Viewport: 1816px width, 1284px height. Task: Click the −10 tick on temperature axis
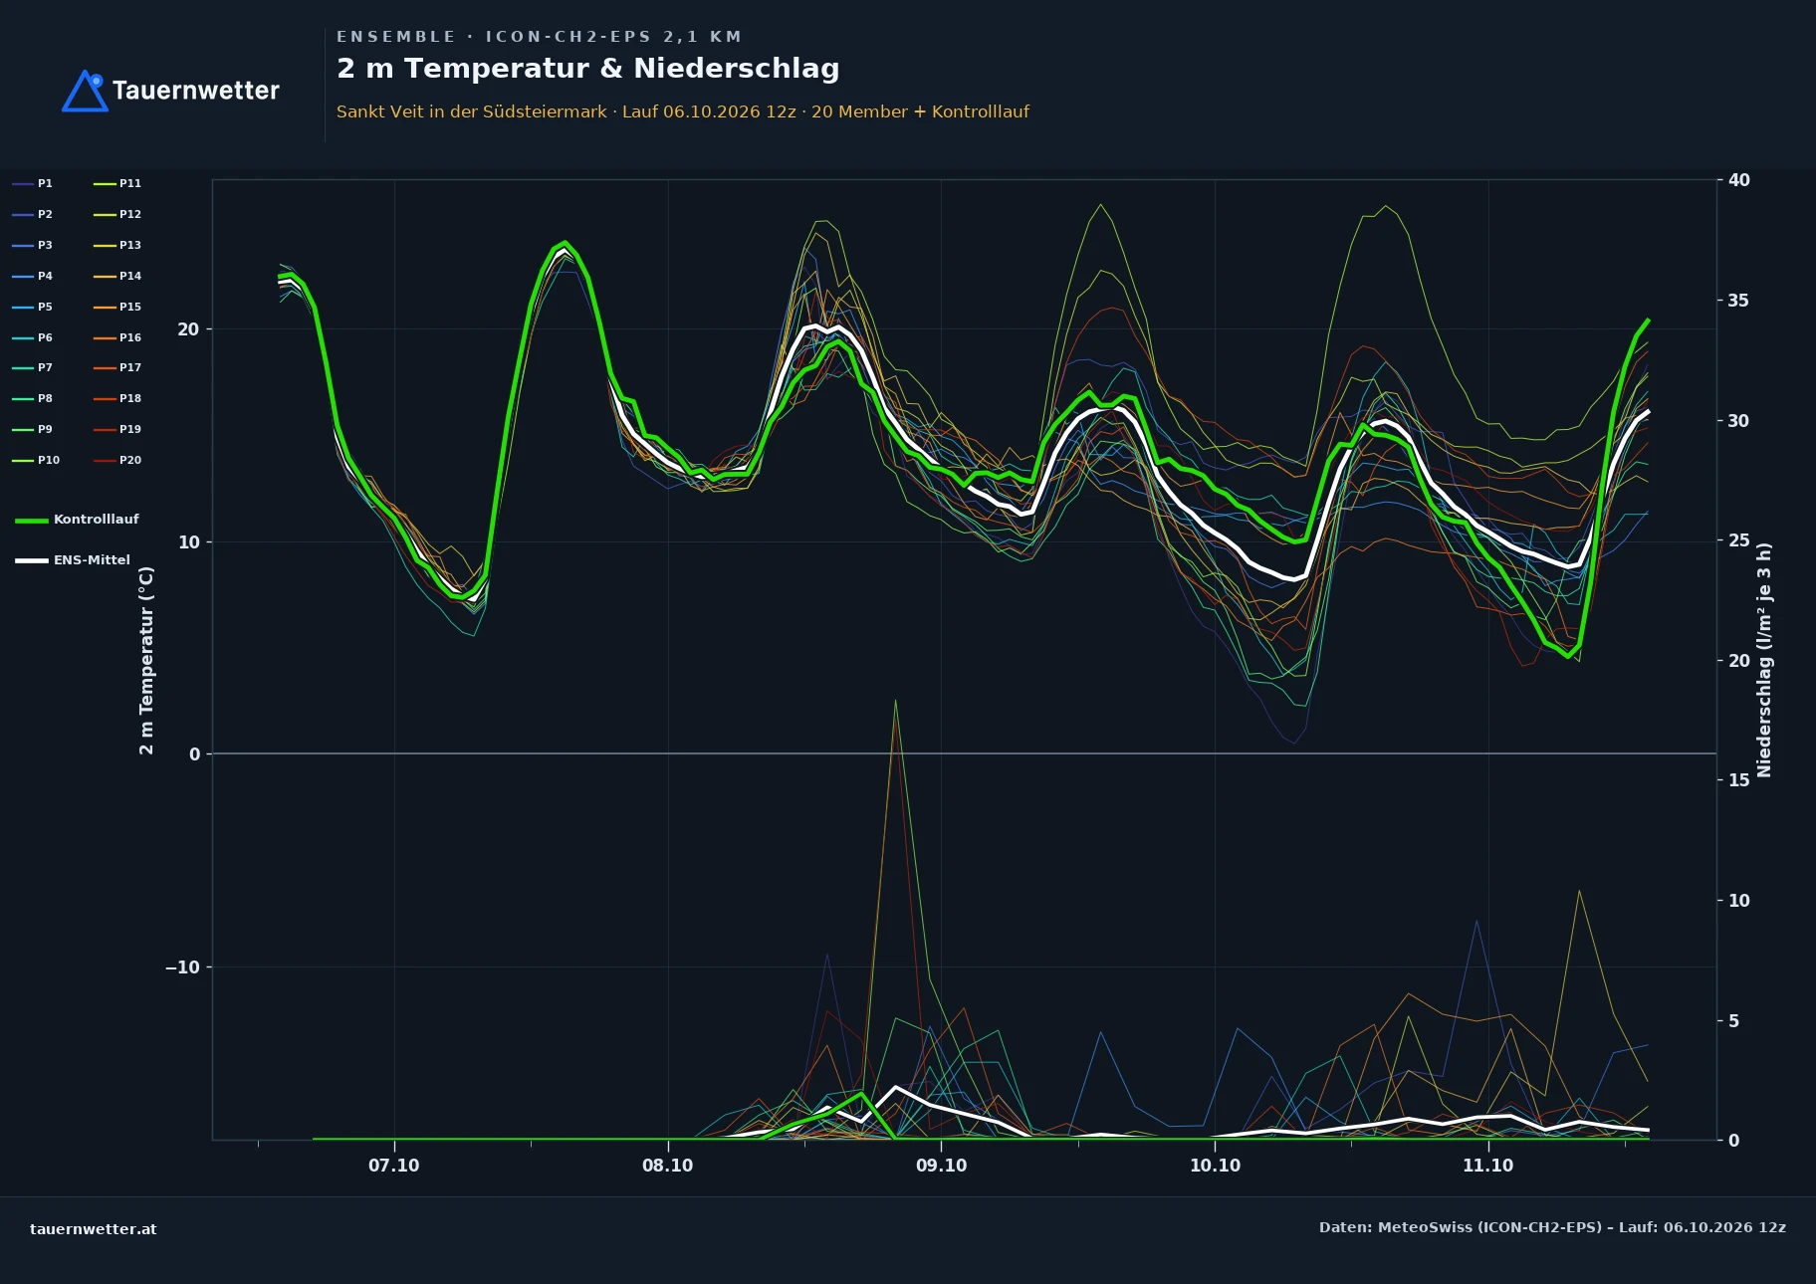click(183, 967)
